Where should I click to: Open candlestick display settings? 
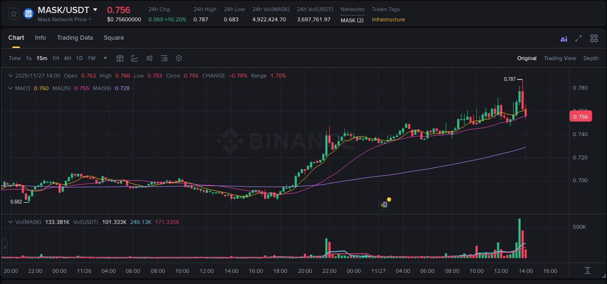tap(149, 58)
